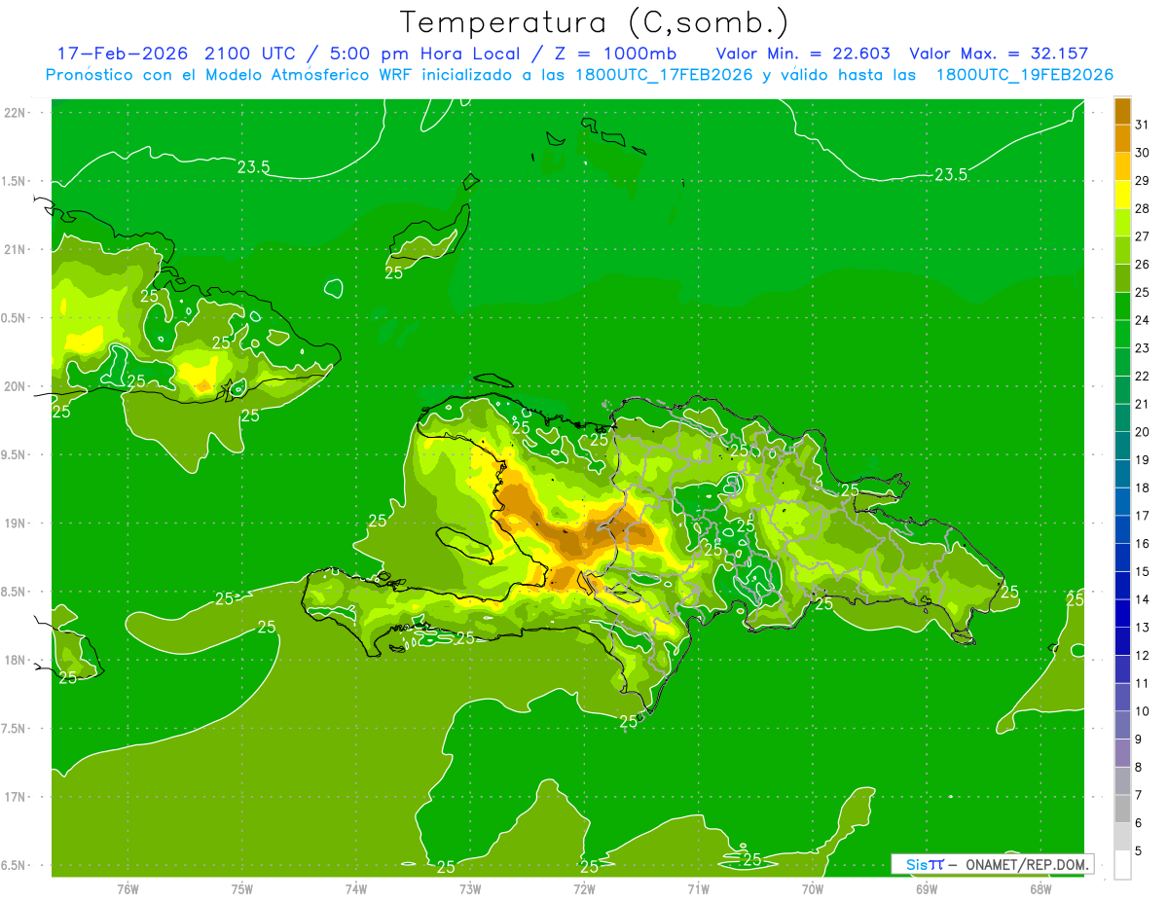Click the "15" label on the color scale
The height and width of the screenshot is (902, 1168).
tap(1143, 571)
